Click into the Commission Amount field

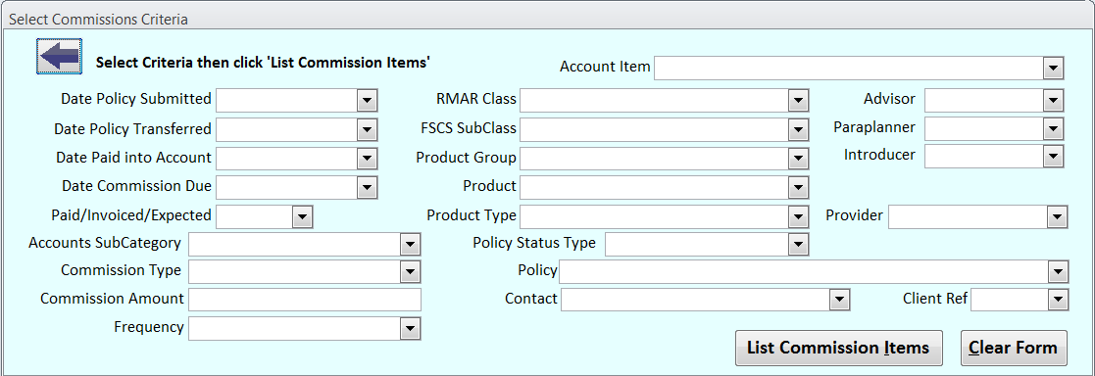click(x=305, y=300)
